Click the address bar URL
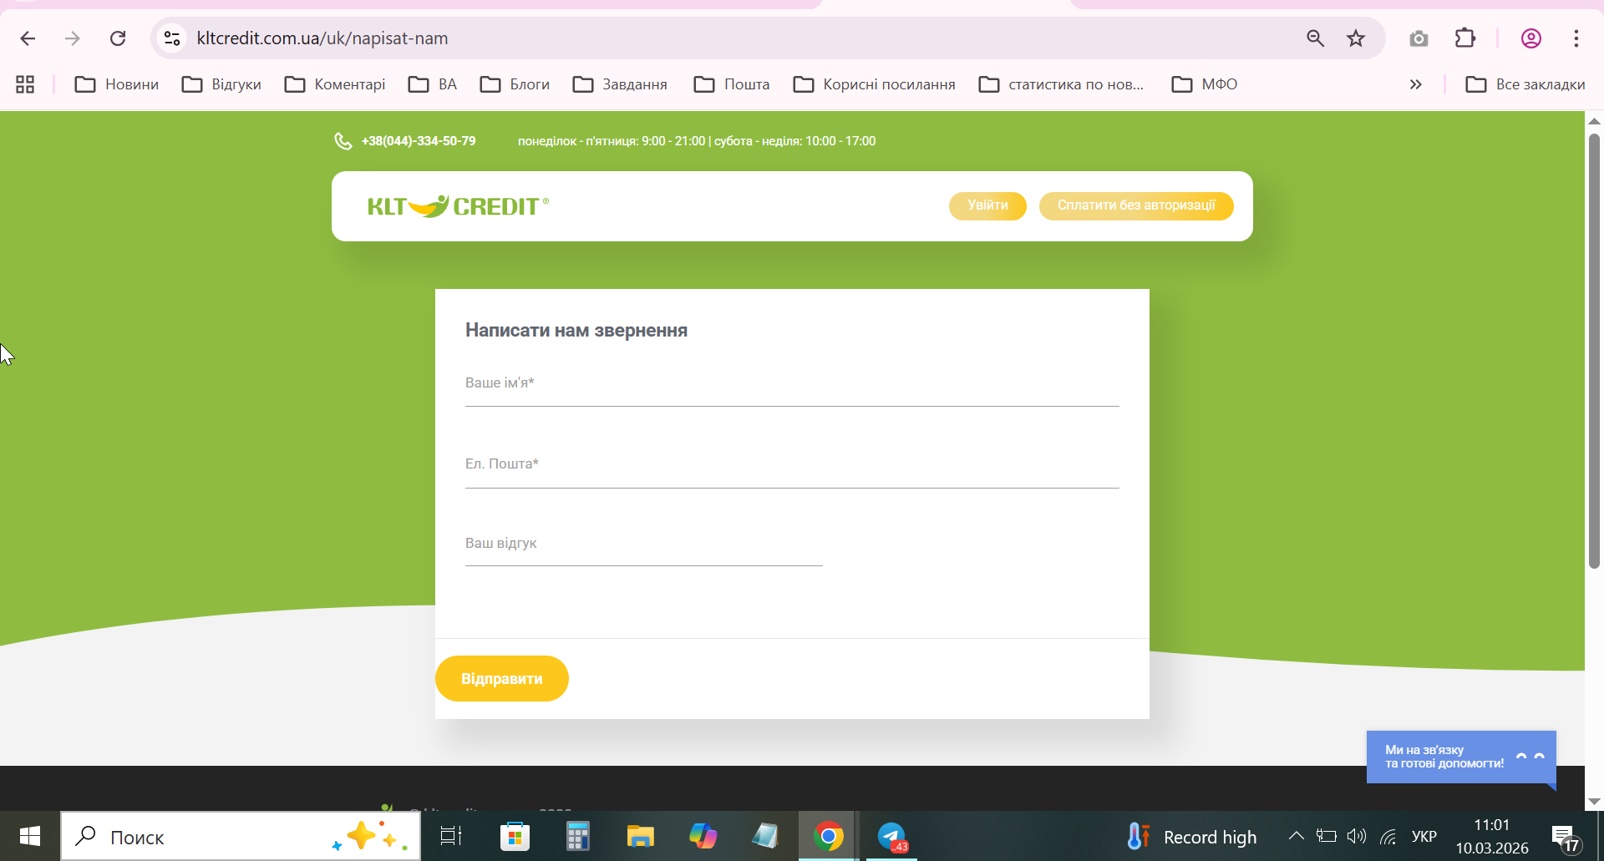 322,38
